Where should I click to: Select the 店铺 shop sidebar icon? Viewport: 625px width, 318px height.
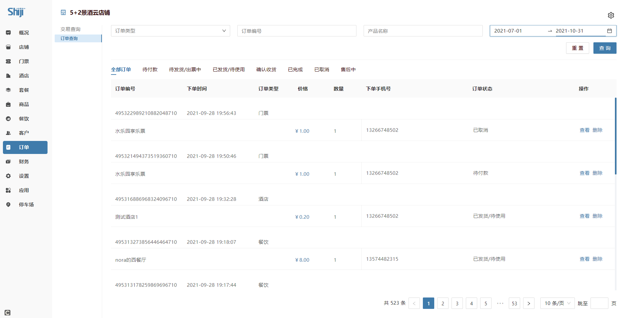(8, 47)
